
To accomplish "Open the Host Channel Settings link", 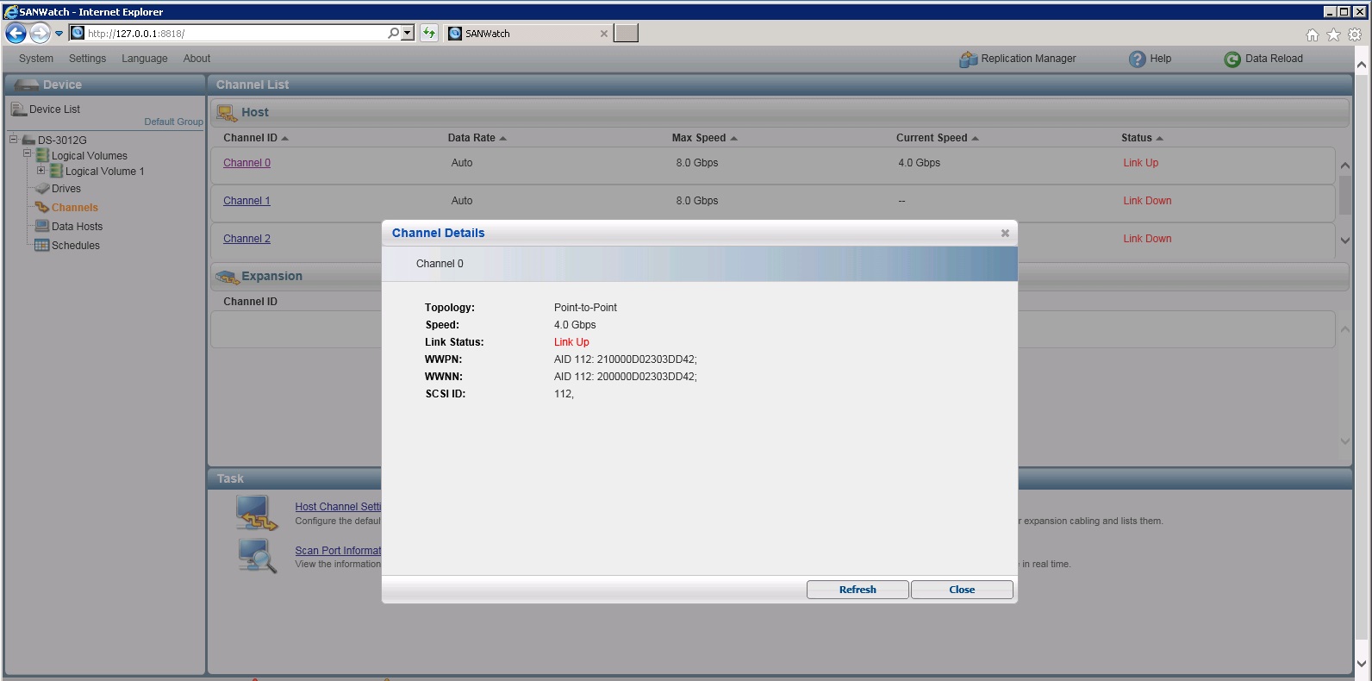I will [338, 507].
